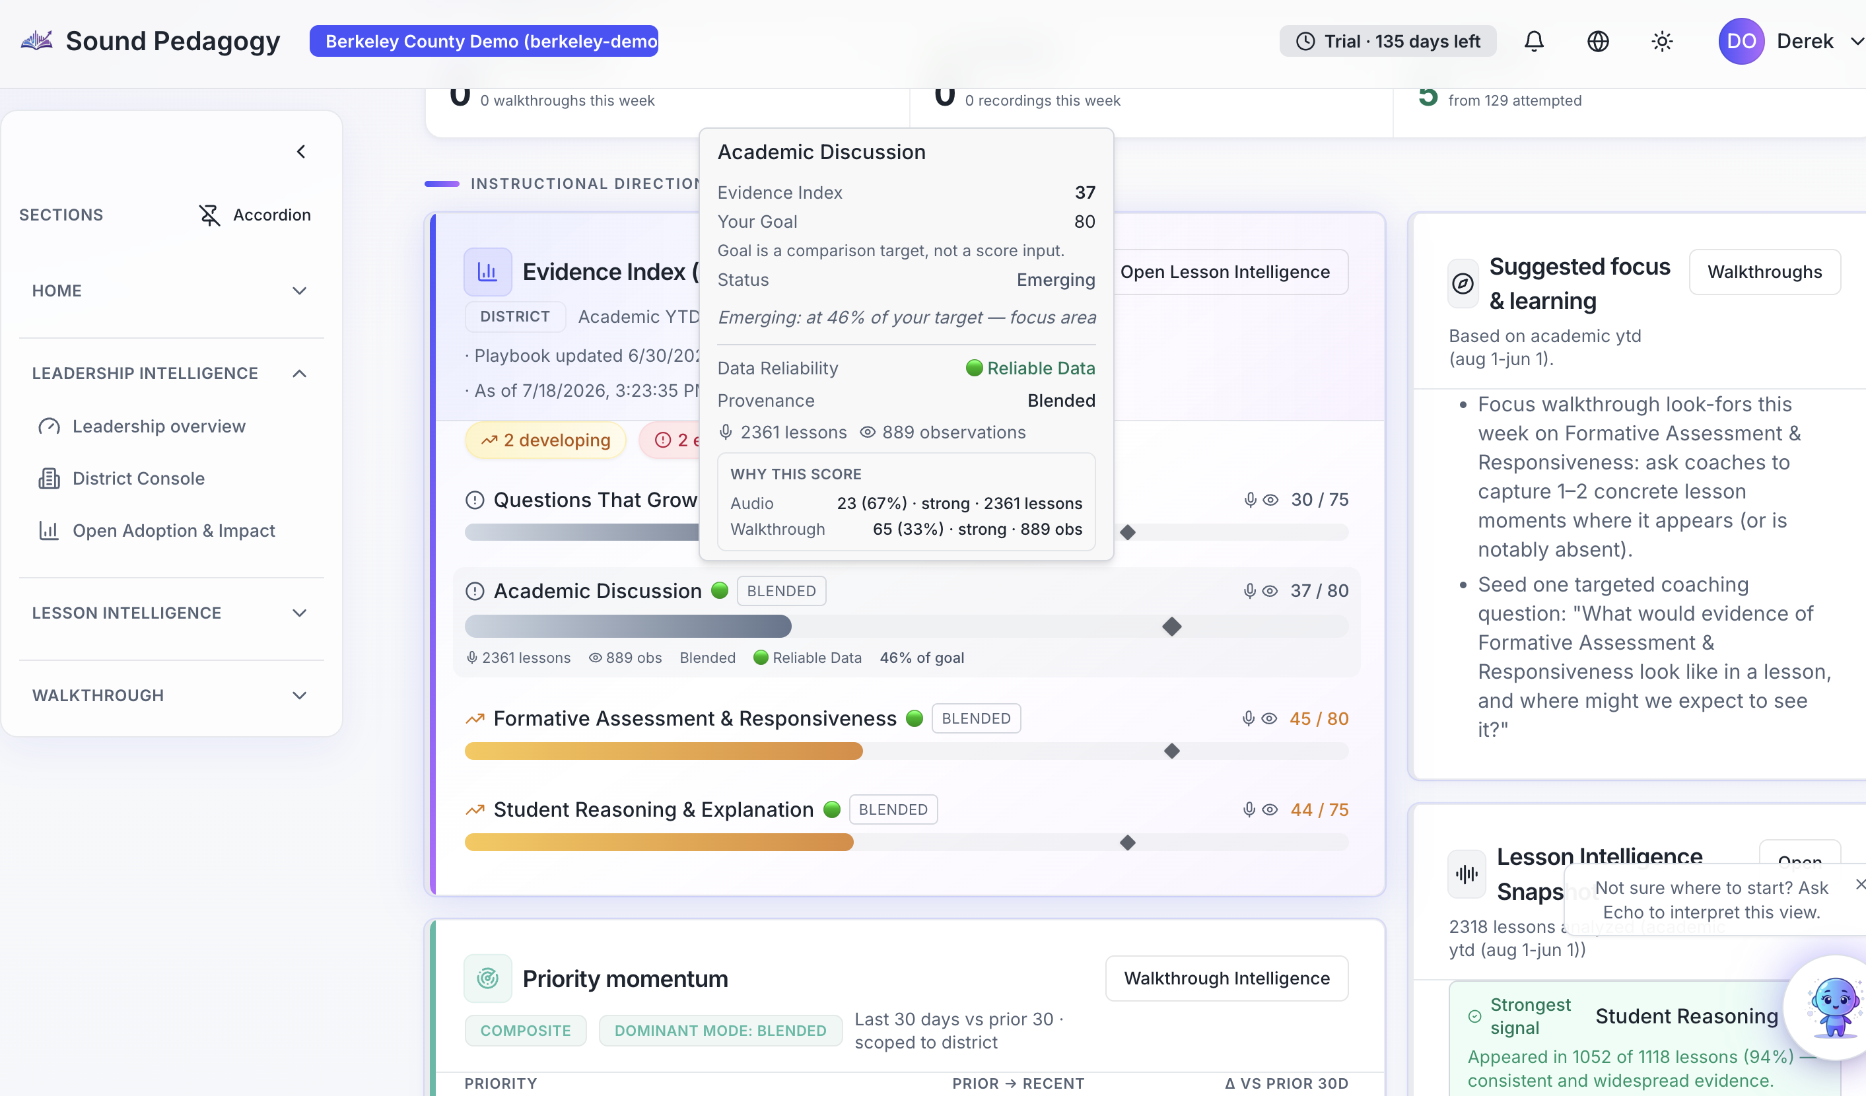Click the Academic Discussion goal diamond marker
Viewport: 1866px width, 1096px height.
pyautogui.click(x=1171, y=627)
